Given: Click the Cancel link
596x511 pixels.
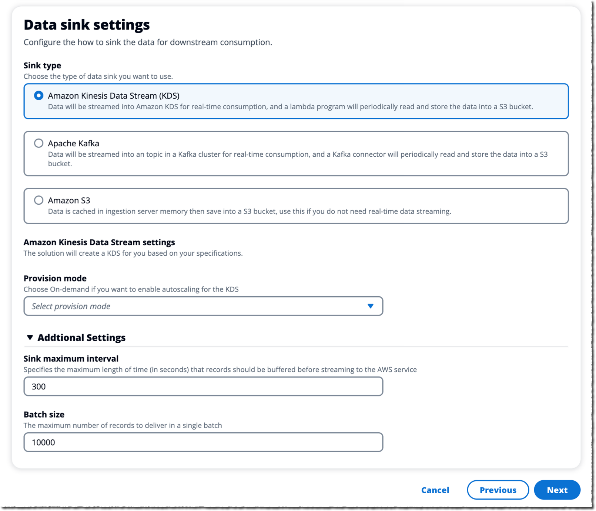Looking at the screenshot, I should 435,490.
